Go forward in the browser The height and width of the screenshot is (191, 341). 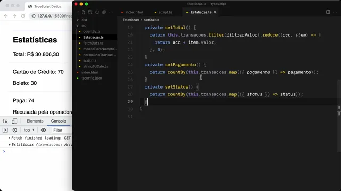click(14, 16)
